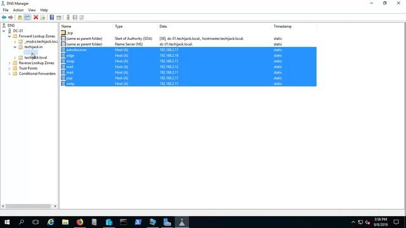Open the File menu
Screen dimensions: 406x228
tap(6, 10)
